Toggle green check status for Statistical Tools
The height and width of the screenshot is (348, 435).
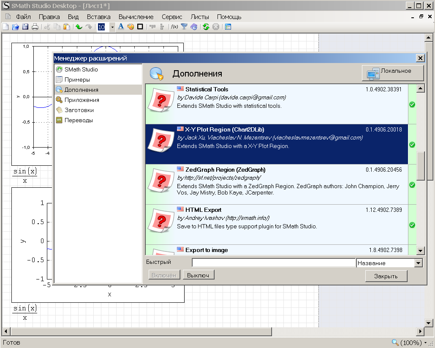[x=412, y=104]
